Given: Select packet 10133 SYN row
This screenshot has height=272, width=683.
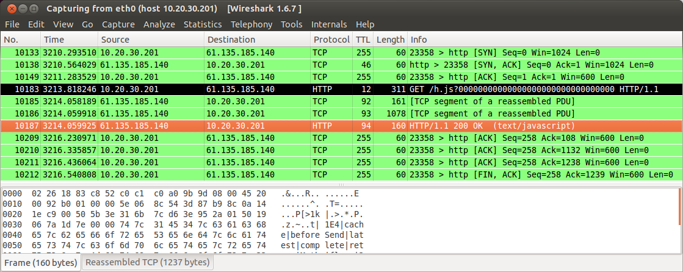Looking at the screenshot, I should 342,52.
